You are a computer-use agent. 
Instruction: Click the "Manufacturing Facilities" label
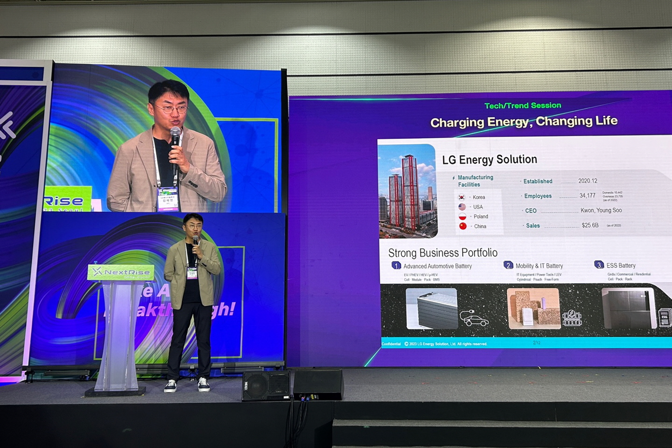pyautogui.click(x=475, y=181)
